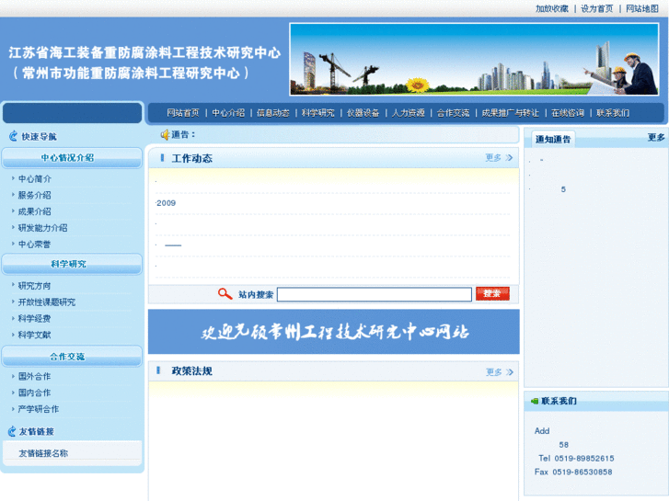Click the 加放收藏 link at top
The image size is (669, 501).
[552, 8]
